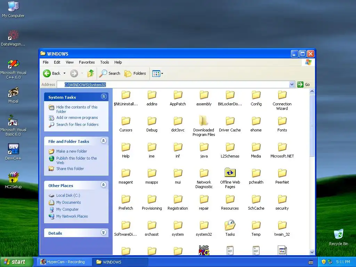Select the Mypal browser desktop icon
This screenshot has width=356, height=267.
(13, 95)
